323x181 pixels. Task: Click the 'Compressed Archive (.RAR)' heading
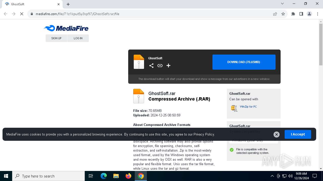click(179, 99)
